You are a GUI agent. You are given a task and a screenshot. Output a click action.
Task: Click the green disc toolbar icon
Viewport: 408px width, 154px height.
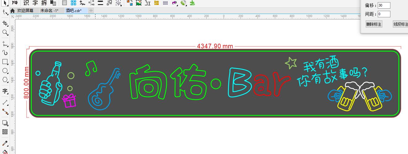point(183,3)
